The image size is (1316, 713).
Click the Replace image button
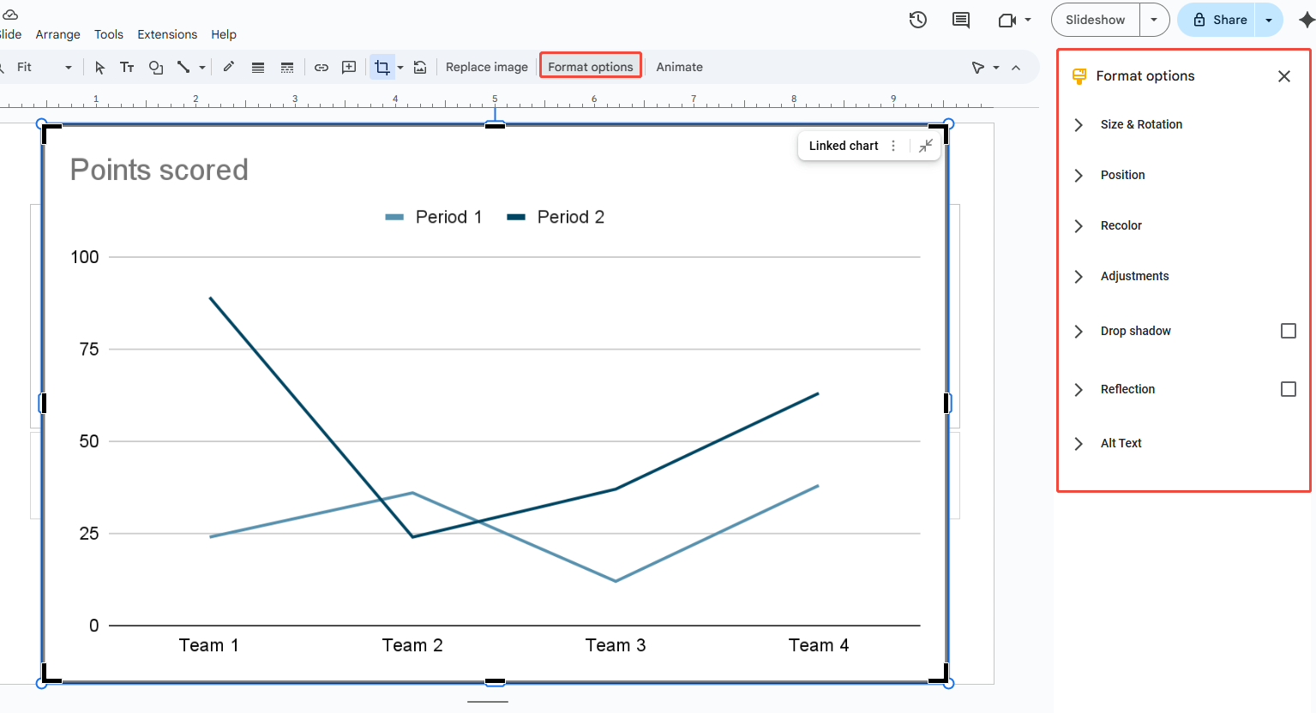pos(486,67)
